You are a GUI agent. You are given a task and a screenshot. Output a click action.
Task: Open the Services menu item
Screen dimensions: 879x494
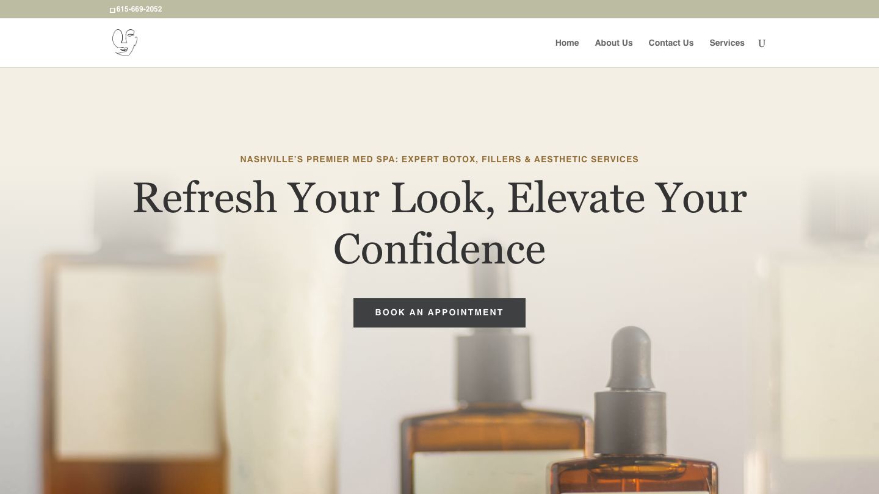(x=727, y=43)
